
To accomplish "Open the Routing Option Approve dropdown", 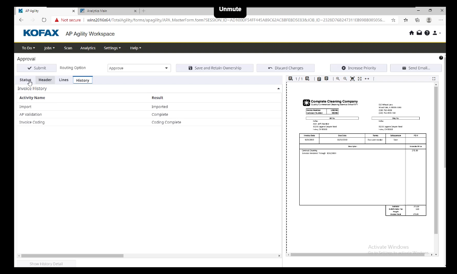I will pyautogui.click(x=139, y=68).
